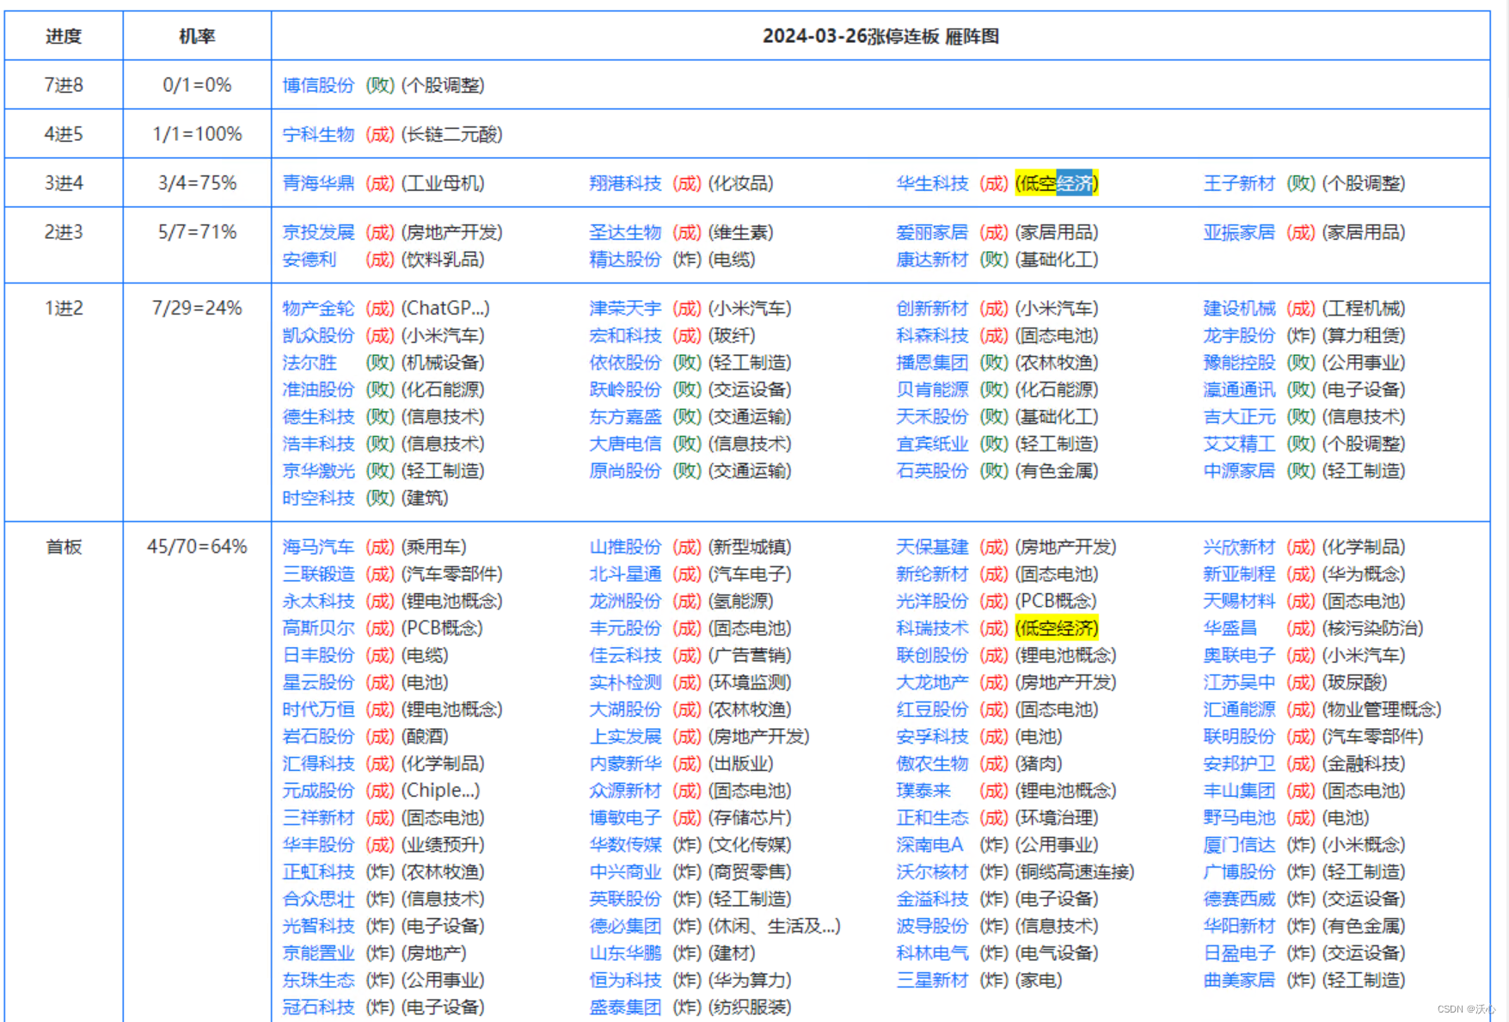Click the 德必集团 stock link
This screenshot has height=1022, width=1509.
(x=625, y=926)
